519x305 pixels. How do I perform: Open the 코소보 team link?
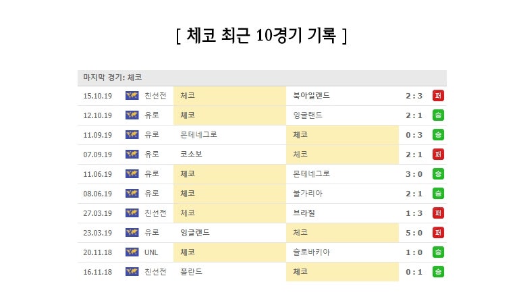tap(191, 155)
